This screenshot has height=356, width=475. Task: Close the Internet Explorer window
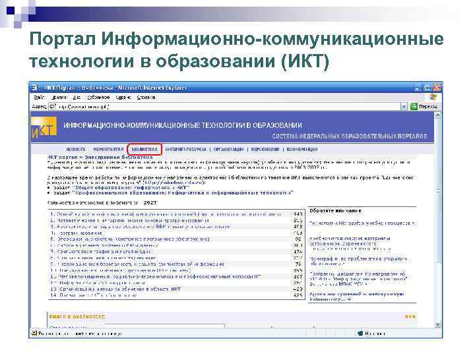tap(437, 88)
